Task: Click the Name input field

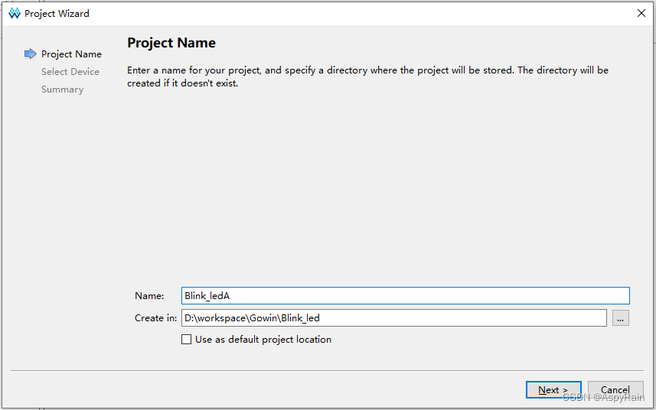Action: click(x=406, y=296)
